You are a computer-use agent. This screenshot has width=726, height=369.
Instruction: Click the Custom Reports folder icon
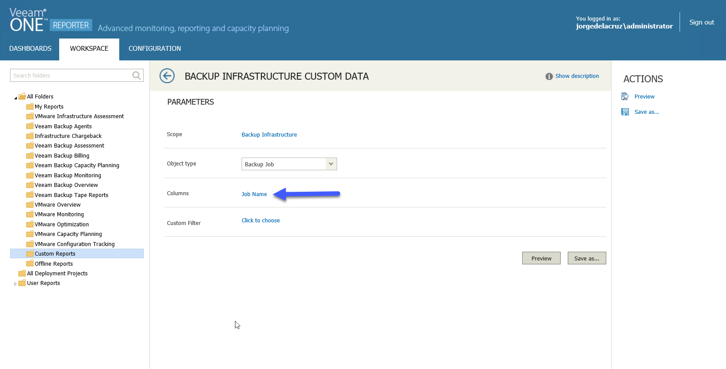coord(30,253)
